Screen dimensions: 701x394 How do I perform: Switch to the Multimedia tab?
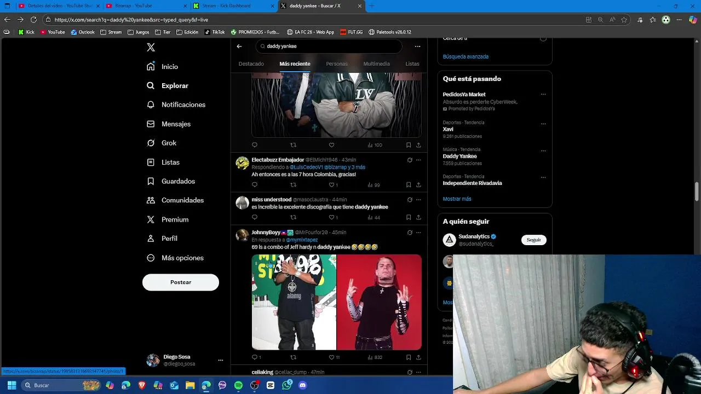click(x=377, y=64)
